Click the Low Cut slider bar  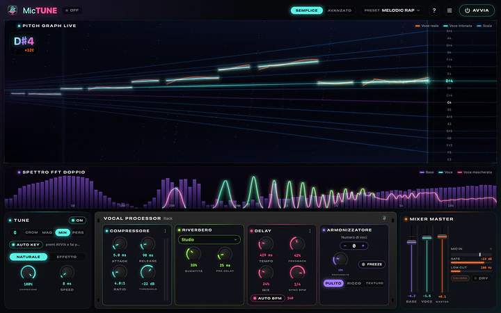pos(471,271)
